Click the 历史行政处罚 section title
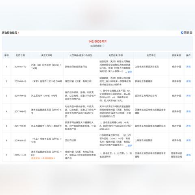 (9, 32)
